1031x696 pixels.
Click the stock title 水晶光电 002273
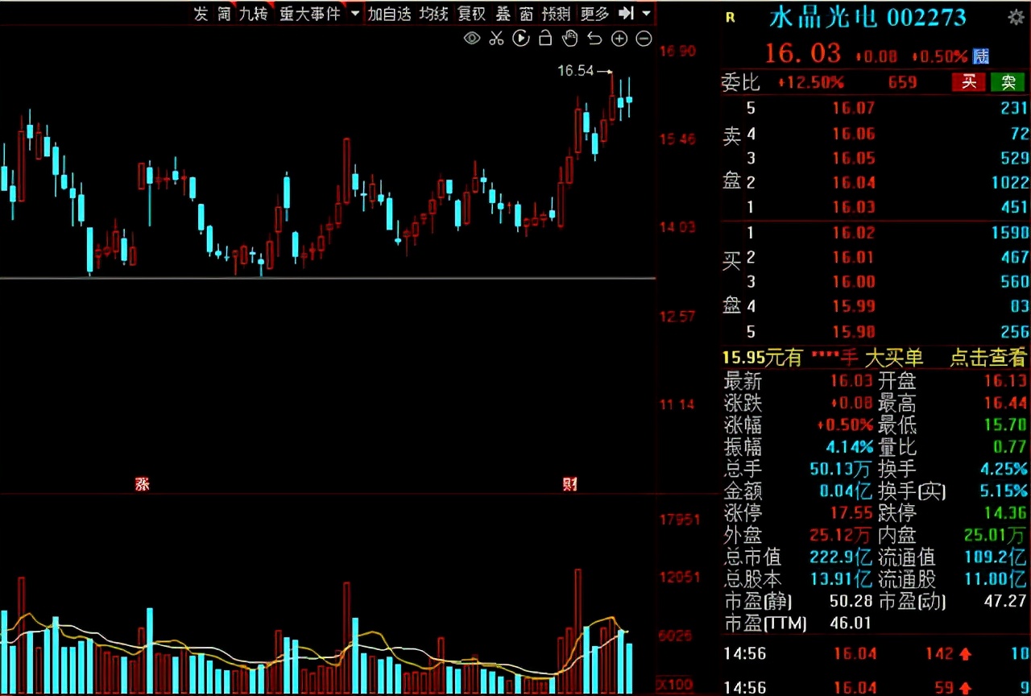point(867,17)
